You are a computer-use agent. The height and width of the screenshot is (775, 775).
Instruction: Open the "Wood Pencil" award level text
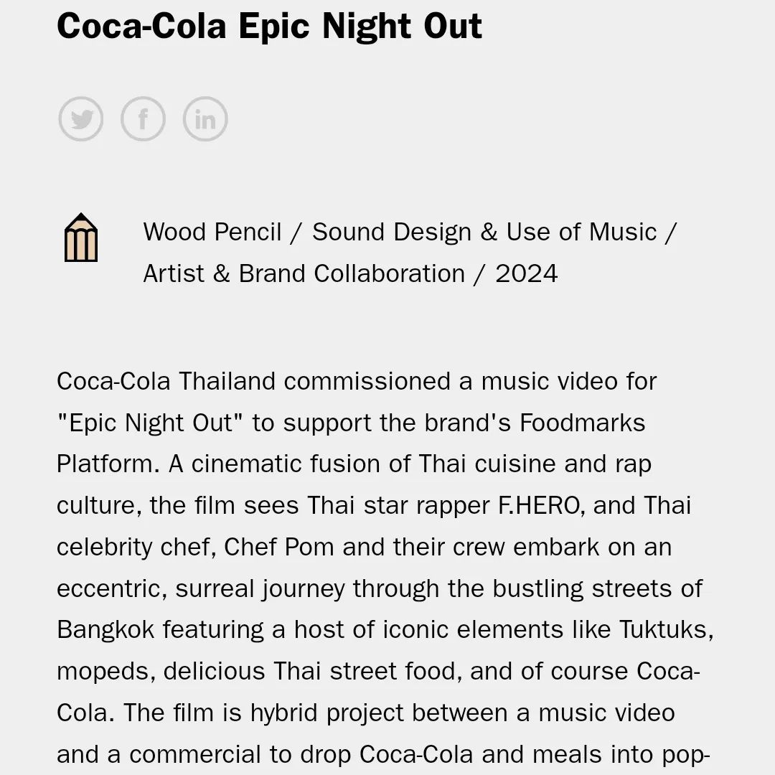click(x=212, y=232)
